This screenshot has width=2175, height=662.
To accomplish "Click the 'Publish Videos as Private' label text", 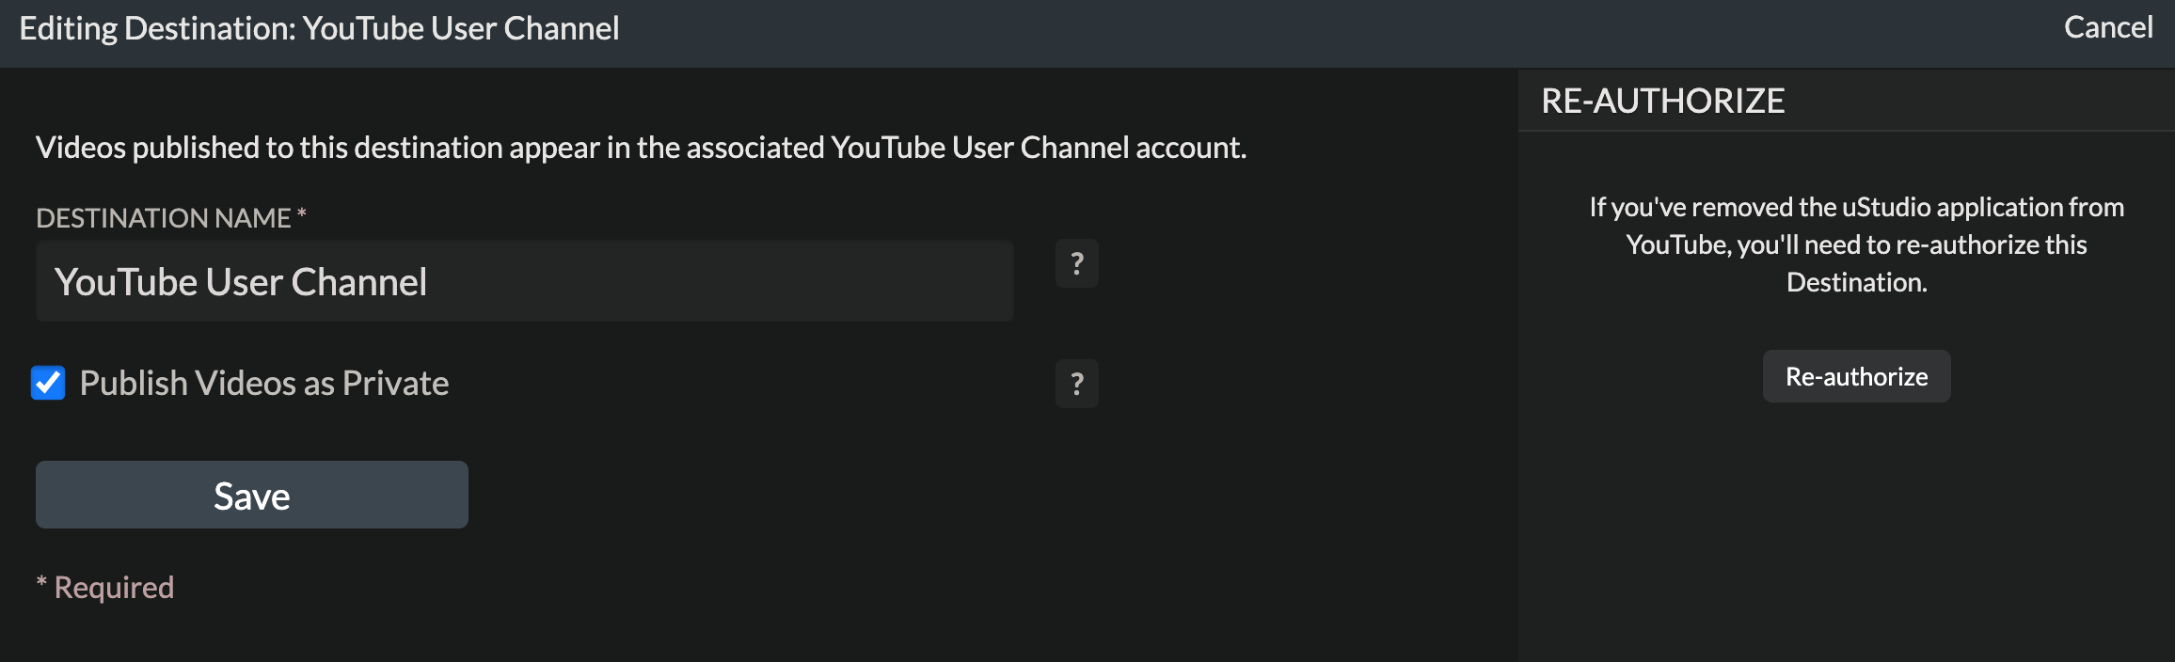I will click(x=263, y=384).
